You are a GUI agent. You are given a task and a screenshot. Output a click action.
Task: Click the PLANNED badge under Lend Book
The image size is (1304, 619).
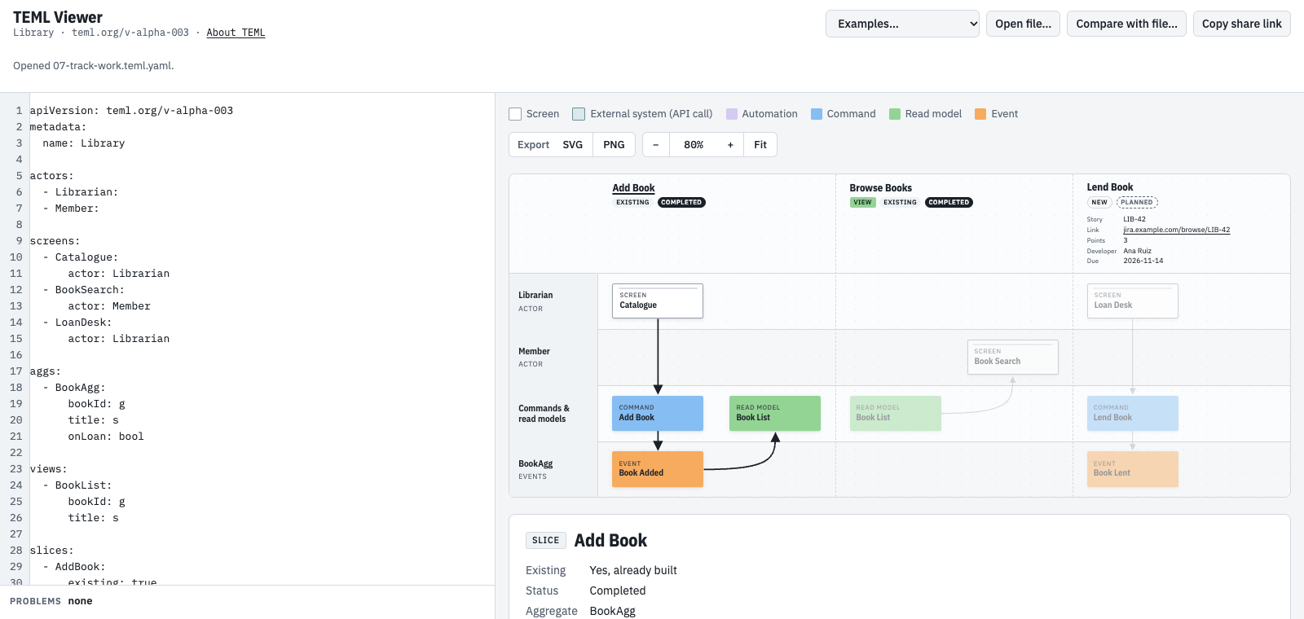click(x=1137, y=203)
